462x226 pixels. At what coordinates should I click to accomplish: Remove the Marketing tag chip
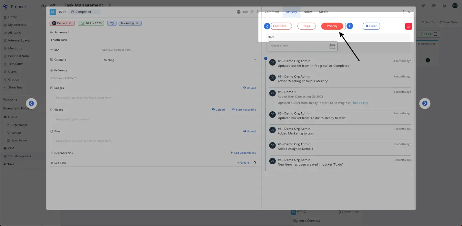pos(137,23)
